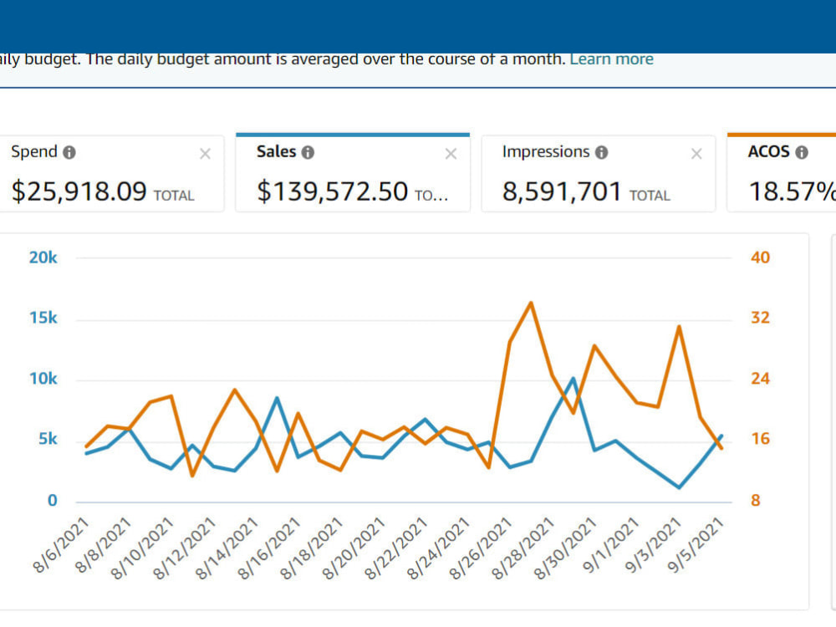Click the orange 40 right axis label
The width and height of the screenshot is (836, 627).
[760, 257]
